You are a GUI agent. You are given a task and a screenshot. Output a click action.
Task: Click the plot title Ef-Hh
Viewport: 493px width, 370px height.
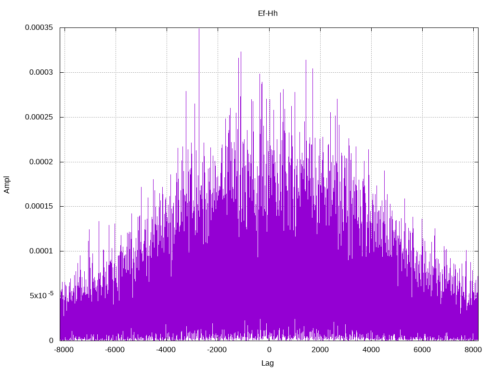(268, 13)
